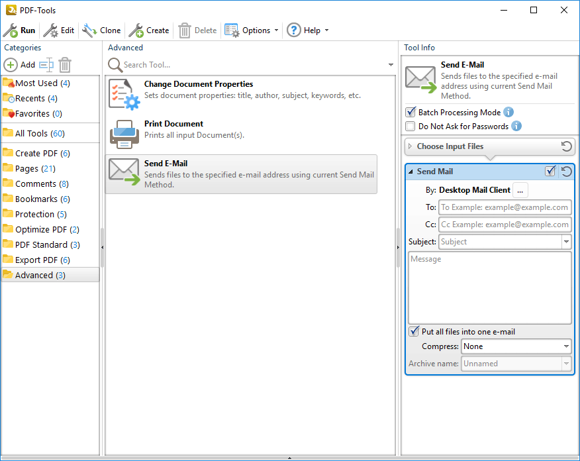
Task: Select the Create PDF category
Action: click(x=50, y=153)
